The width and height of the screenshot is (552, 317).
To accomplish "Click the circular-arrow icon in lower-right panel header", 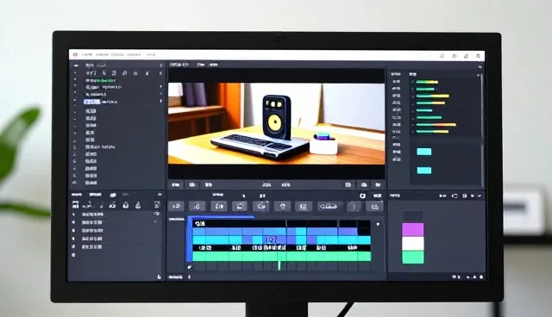I will tap(455, 196).
